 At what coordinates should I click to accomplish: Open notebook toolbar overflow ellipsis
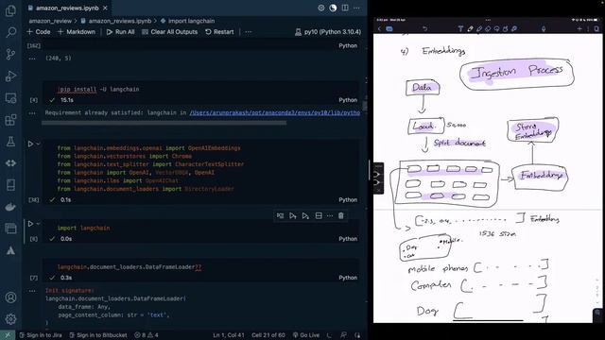click(248, 32)
